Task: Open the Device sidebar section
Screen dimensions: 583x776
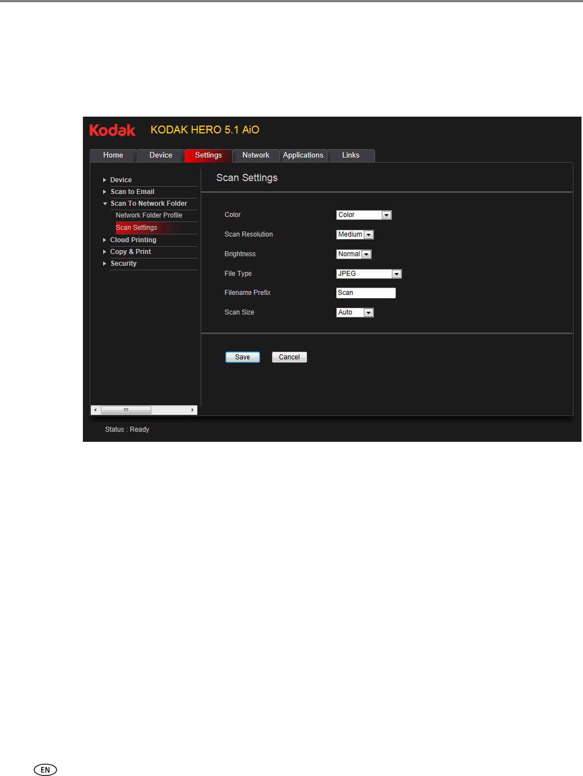Action: coord(121,180)
